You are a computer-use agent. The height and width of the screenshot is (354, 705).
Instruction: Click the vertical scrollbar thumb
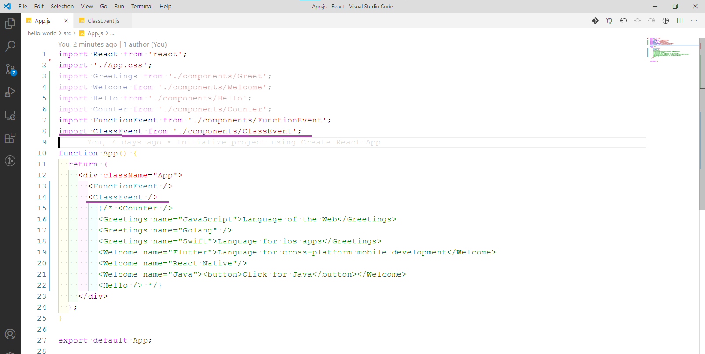pos(702,123)
